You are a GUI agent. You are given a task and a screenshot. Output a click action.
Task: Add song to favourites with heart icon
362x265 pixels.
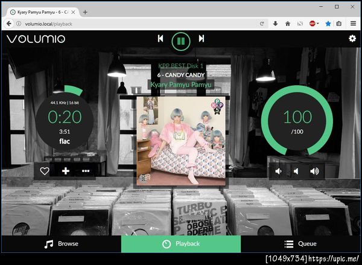45,171
